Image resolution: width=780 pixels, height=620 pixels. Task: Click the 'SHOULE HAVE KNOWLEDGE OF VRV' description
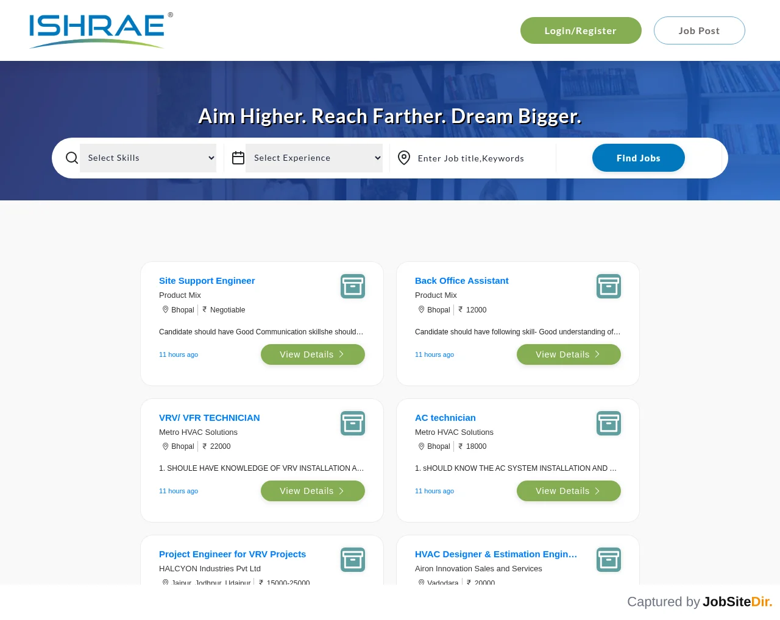(261, 468)
